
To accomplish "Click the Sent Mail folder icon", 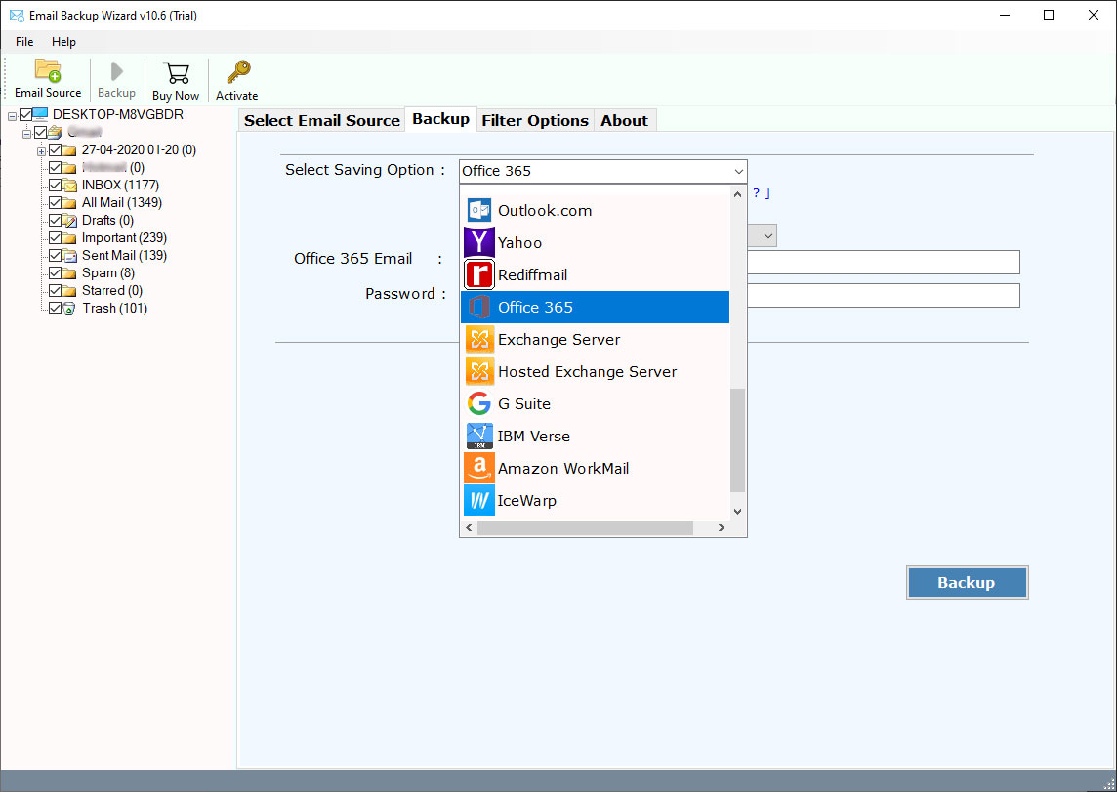I will coord(69,255).
